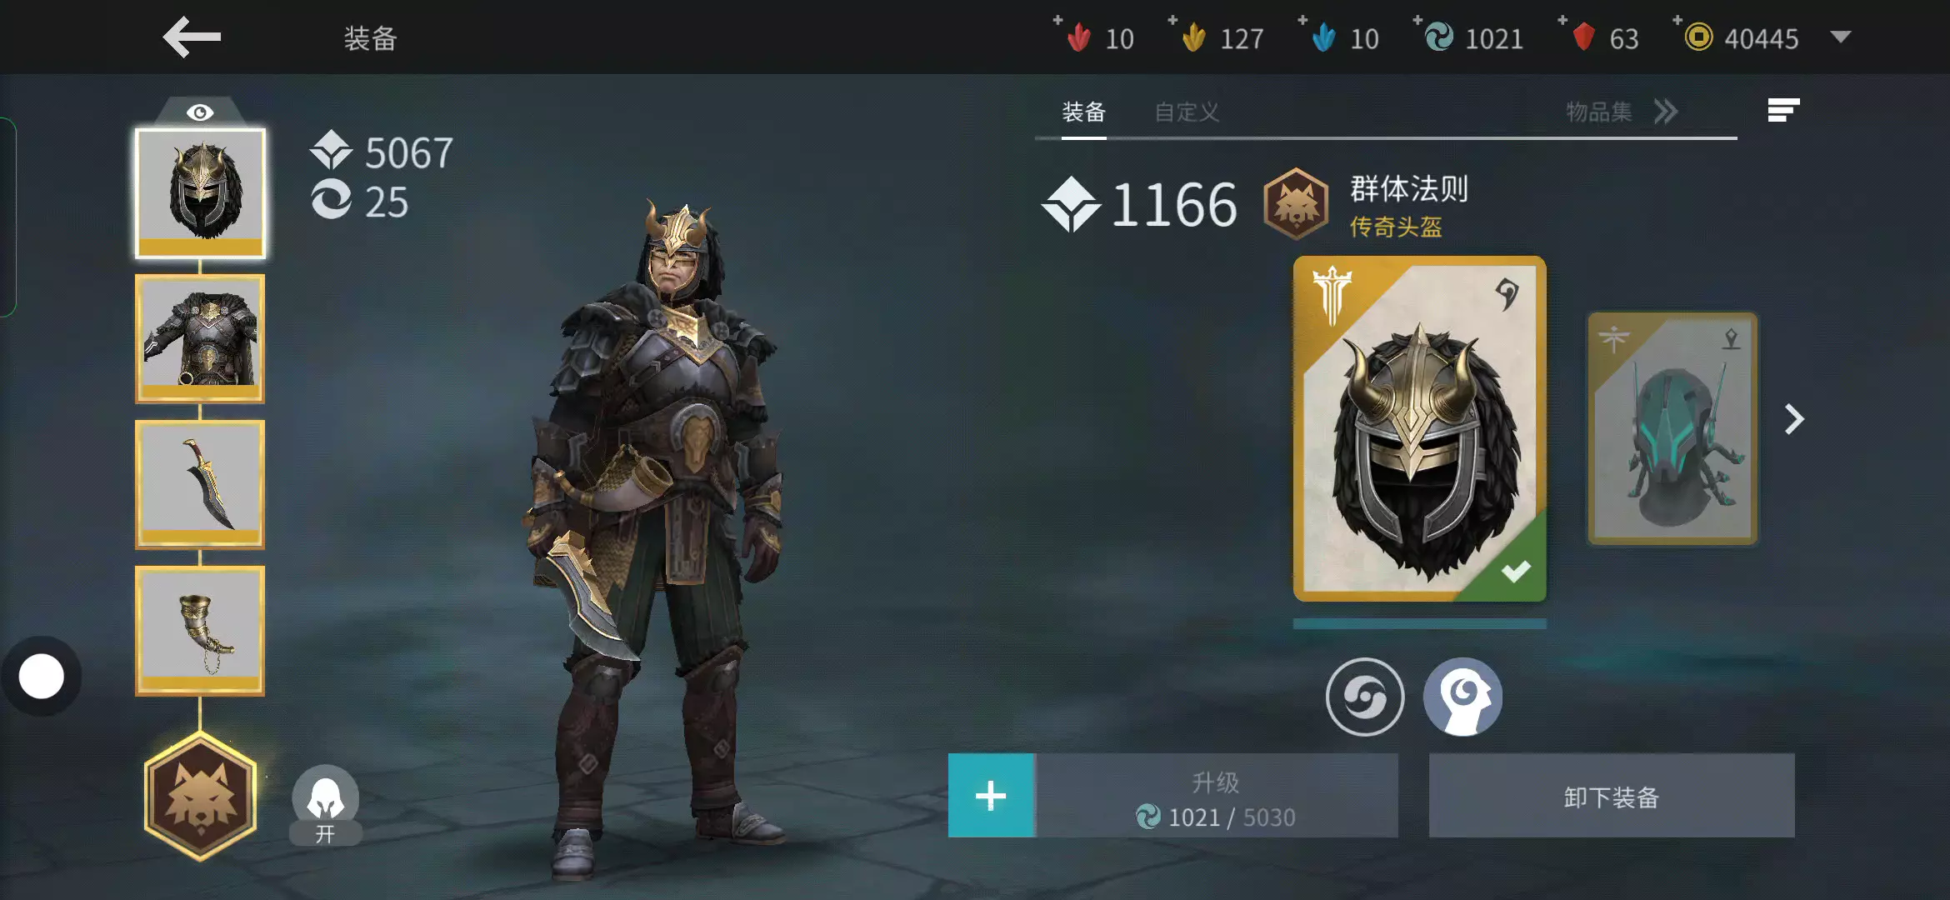Go back using the arrow icon
1950x900 pixels.
192,37
